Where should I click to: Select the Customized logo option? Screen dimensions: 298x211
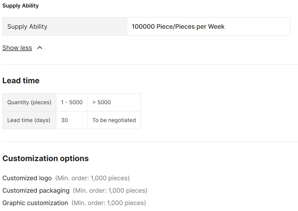[27, 178]
